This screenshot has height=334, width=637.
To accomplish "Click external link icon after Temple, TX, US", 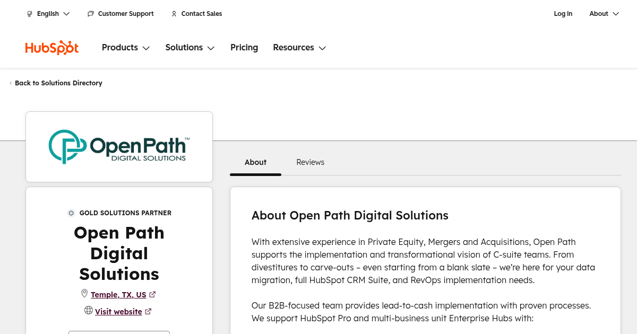I will pyautogui.click(x=152, y=294).
